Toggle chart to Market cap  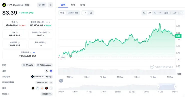coord(73,13)
